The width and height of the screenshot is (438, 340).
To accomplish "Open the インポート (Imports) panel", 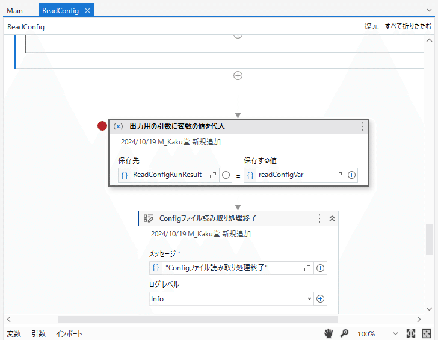I will (x=69, y=333).
